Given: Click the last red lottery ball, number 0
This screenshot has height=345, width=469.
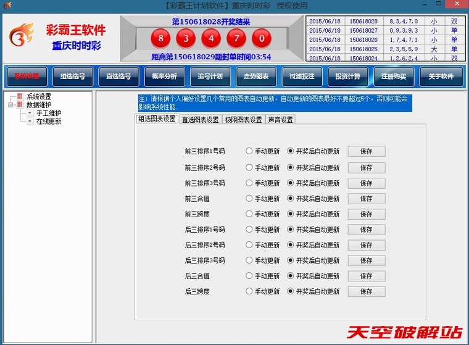Looking at the screenshot, I should [261, 39].
